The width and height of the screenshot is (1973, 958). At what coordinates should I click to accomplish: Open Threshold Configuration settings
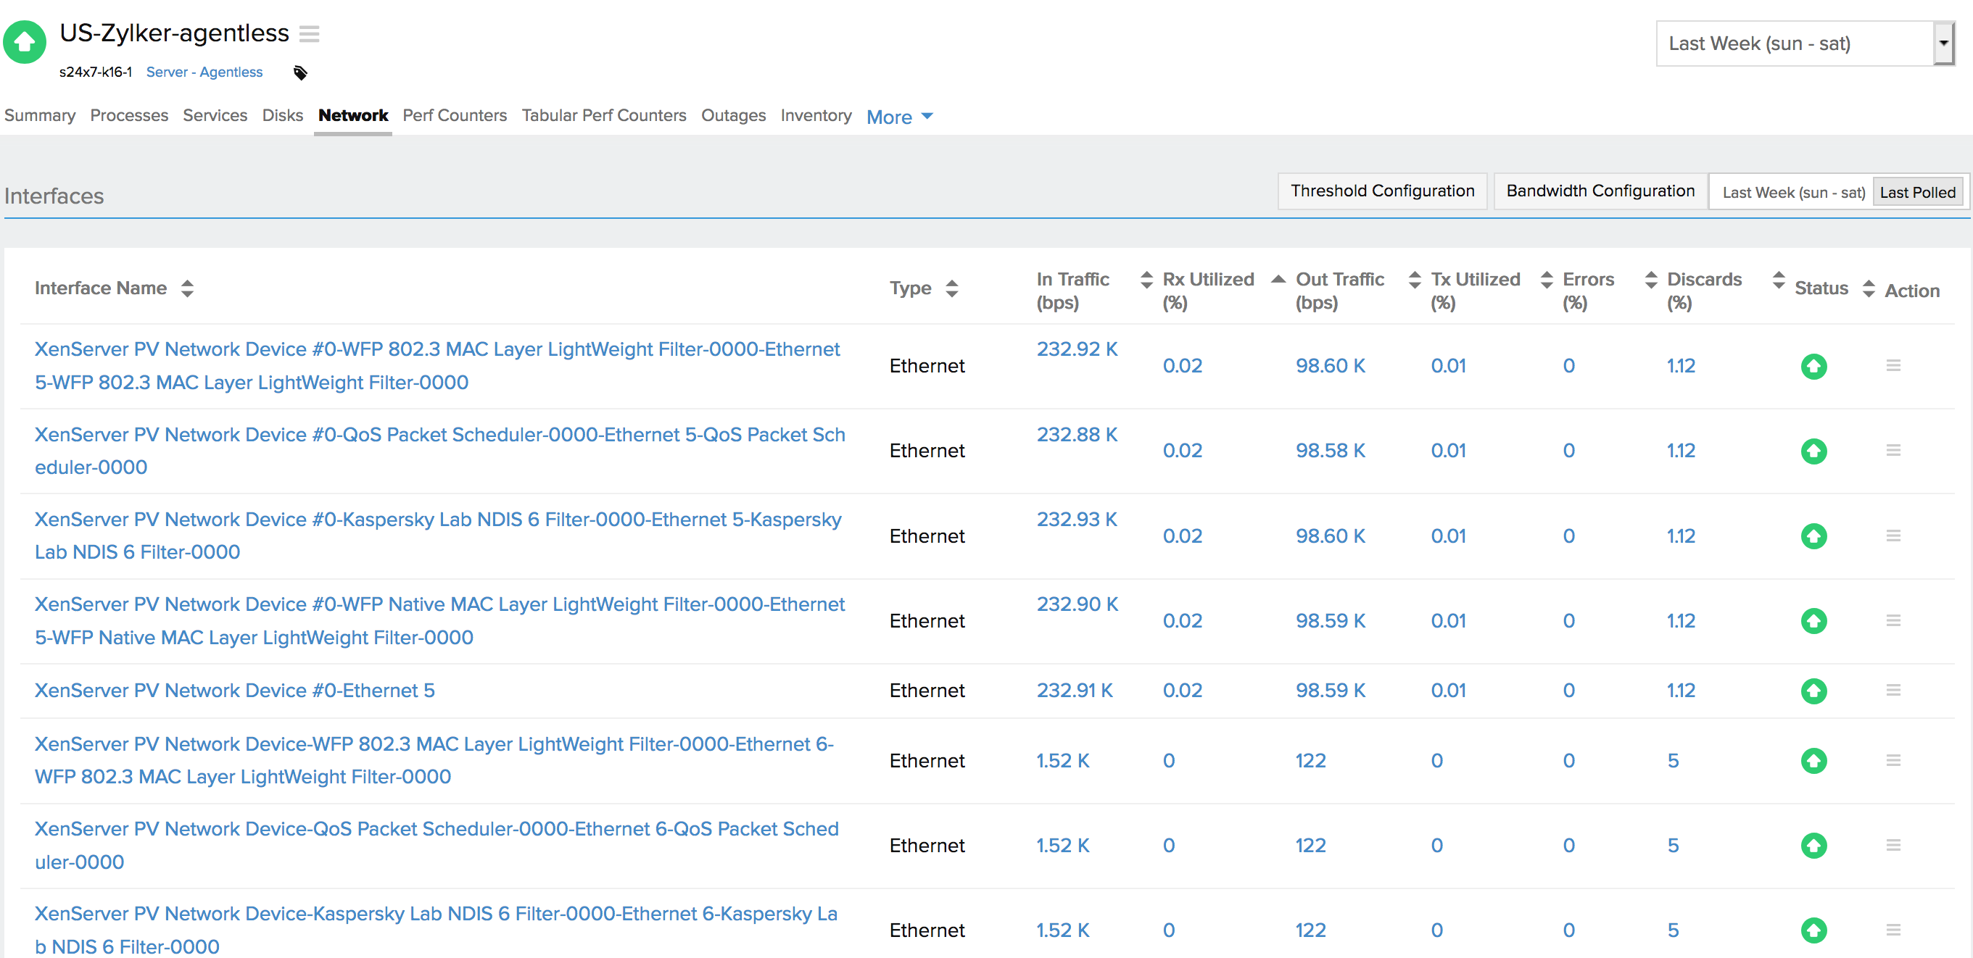1383,191
